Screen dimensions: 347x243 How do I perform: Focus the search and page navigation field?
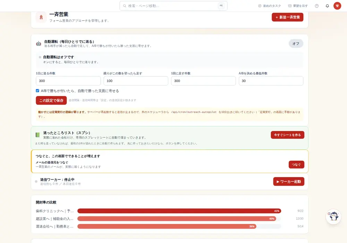[x=173, y=6]
